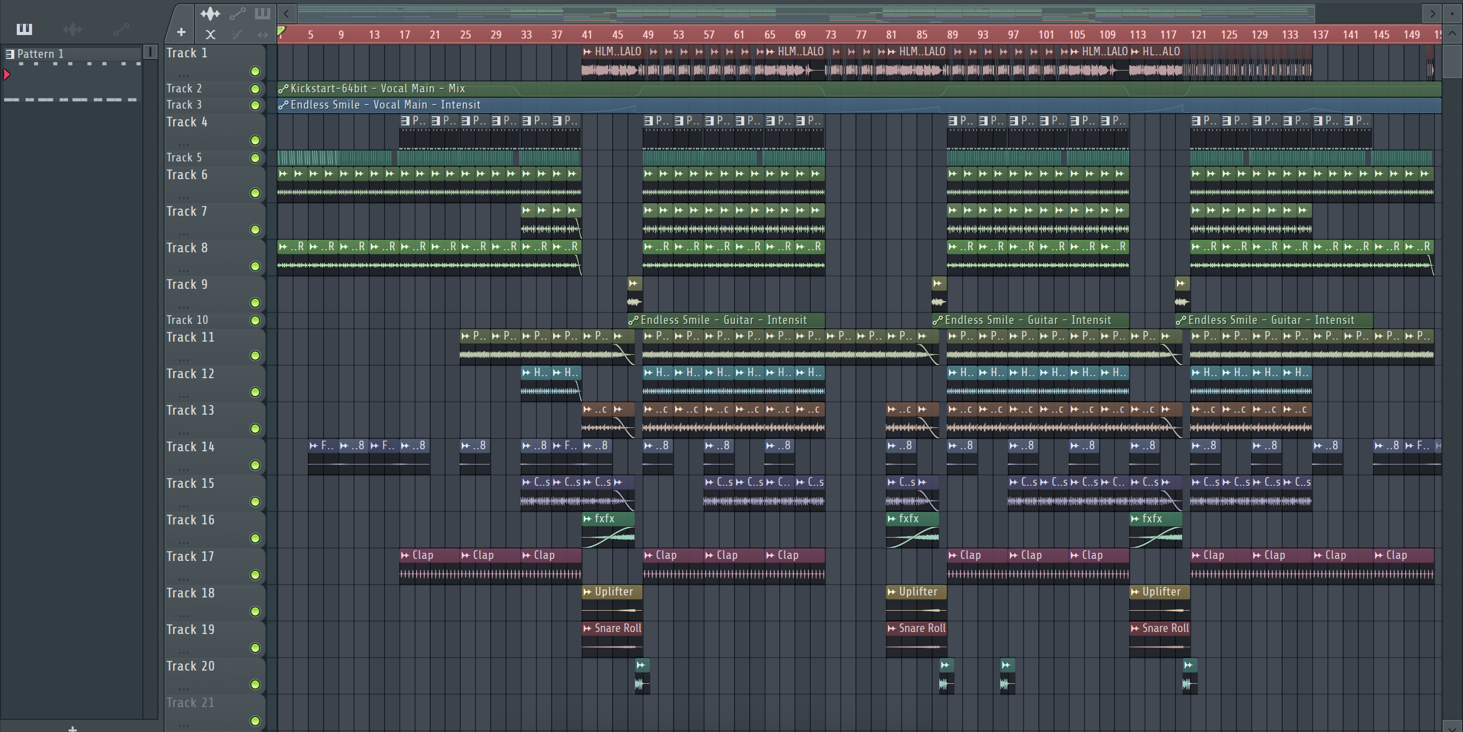Show pattern clips in the picker panel

point(24,28)
